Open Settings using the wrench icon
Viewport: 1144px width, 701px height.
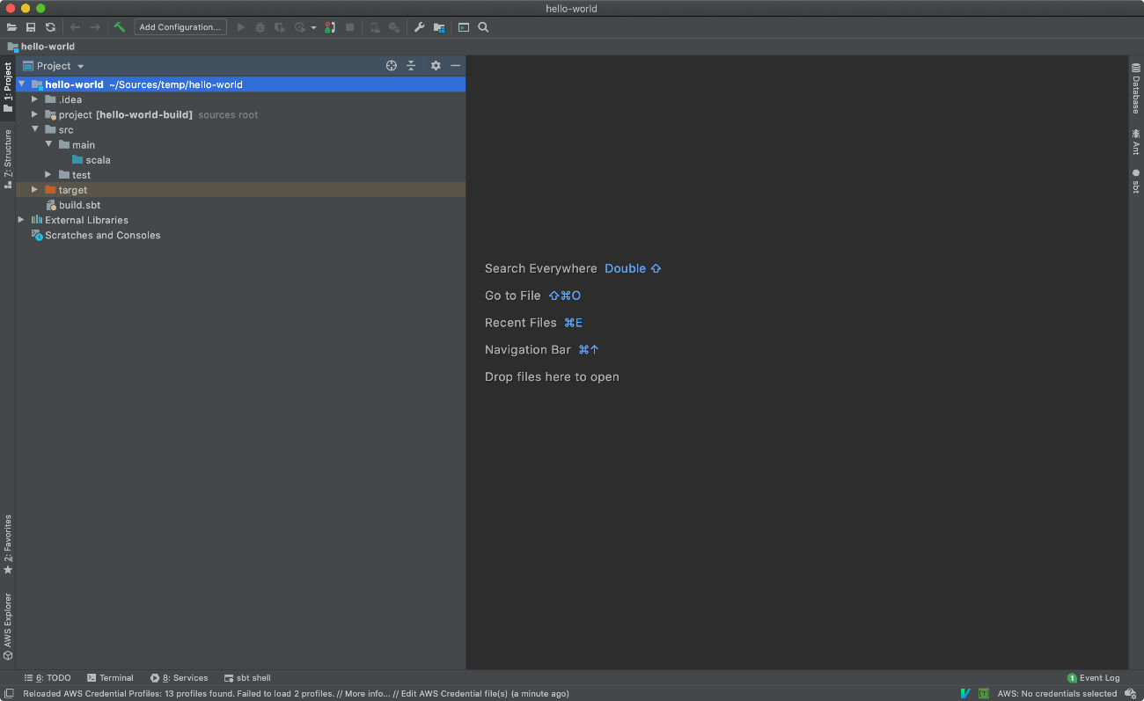419,27
